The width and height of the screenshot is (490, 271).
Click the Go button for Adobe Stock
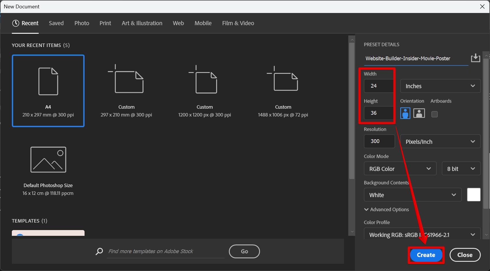[244, 251]
